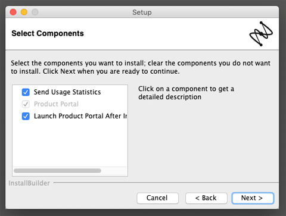This screenshot has width=286, height=216.
Task: Select the Send Usage Statistics component label
Action: pos(67,92)
